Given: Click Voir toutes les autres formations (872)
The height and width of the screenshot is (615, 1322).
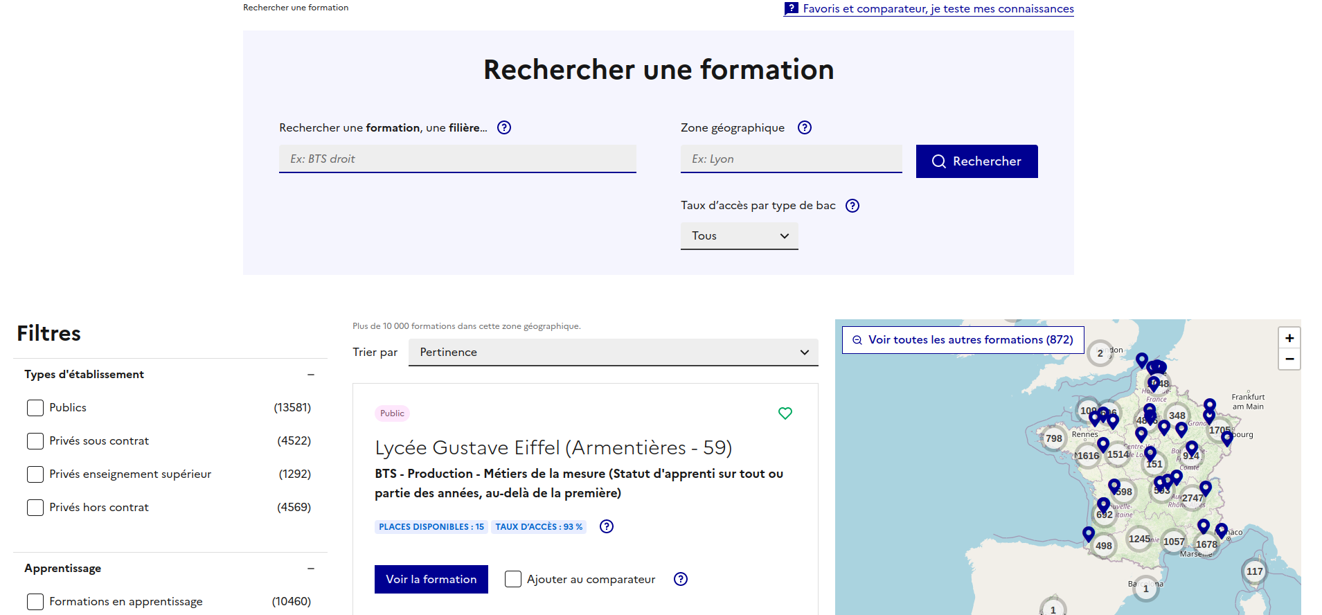Looking at the screenshot, I should [x=963, y=340].
